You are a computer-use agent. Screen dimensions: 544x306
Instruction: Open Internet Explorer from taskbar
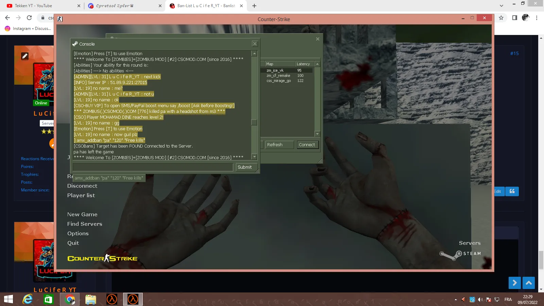tap(28, 299)
